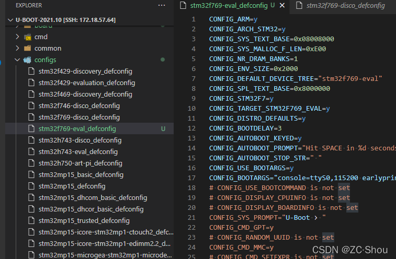Open Explorer more actions ellipsis menu

coord(162,5)
